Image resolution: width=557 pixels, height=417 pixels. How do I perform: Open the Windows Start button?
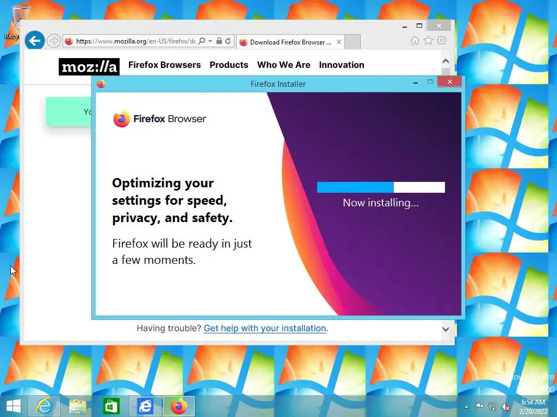pos(14,406)
